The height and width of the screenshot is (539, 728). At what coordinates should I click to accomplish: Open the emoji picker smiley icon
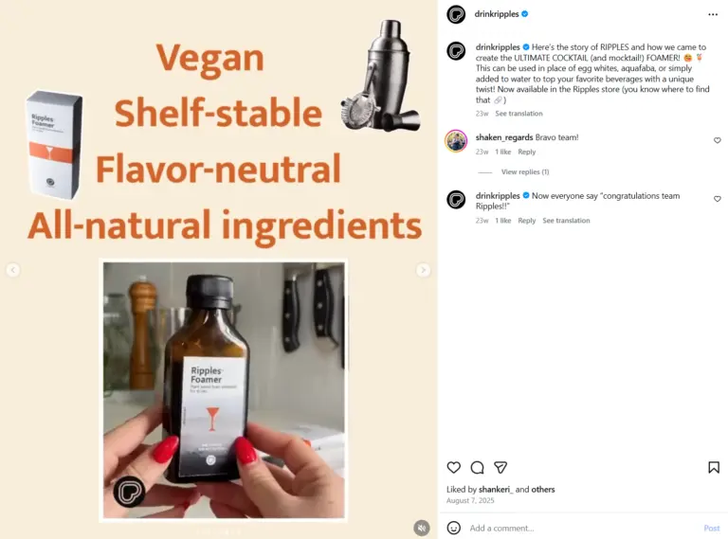454,528
